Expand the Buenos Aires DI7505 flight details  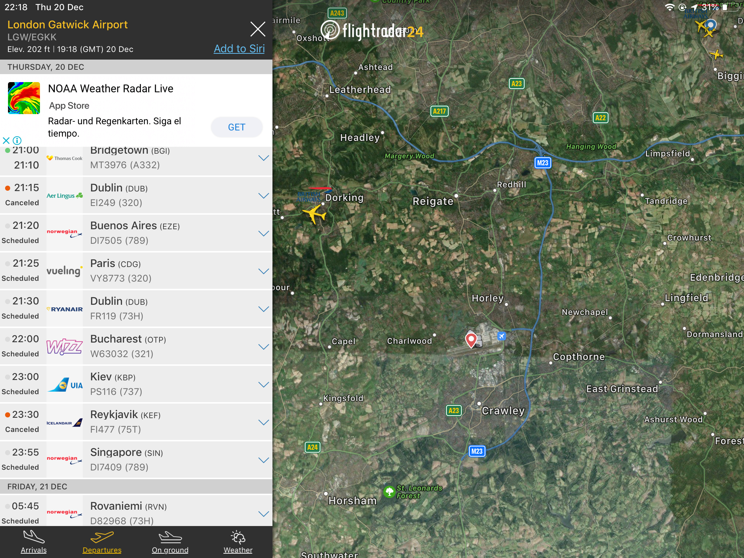[263, 233]
